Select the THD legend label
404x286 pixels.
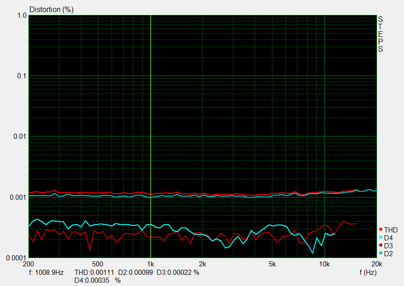[391, 230]
